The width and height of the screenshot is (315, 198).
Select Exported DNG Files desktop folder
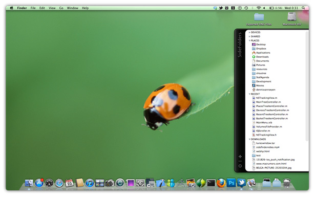click(x=259, y=19)
